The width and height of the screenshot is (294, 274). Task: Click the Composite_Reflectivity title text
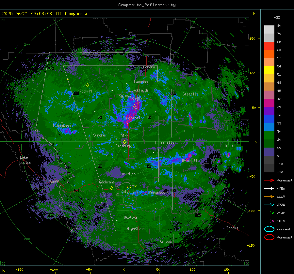pyautogui.click(x=147, y=5)
